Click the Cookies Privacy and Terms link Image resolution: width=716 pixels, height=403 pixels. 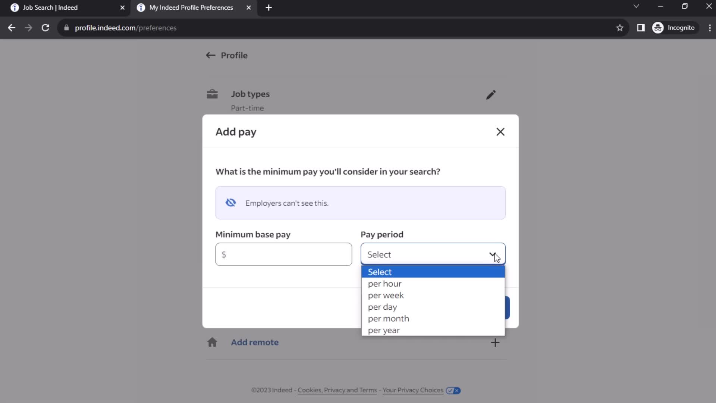click(x=338, y=390)
